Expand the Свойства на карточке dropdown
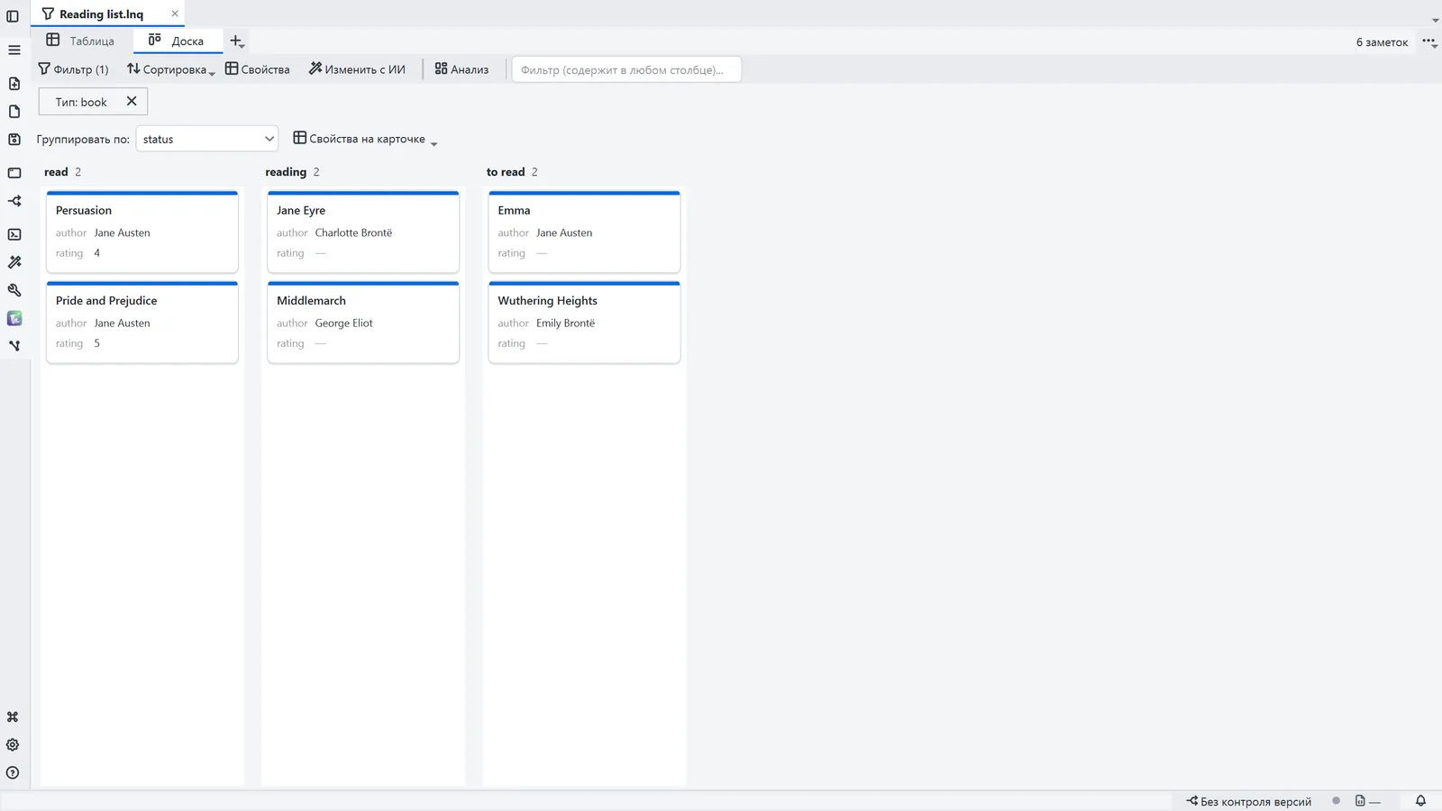Viewport: 1442px width, 811px height. [365, 139]
